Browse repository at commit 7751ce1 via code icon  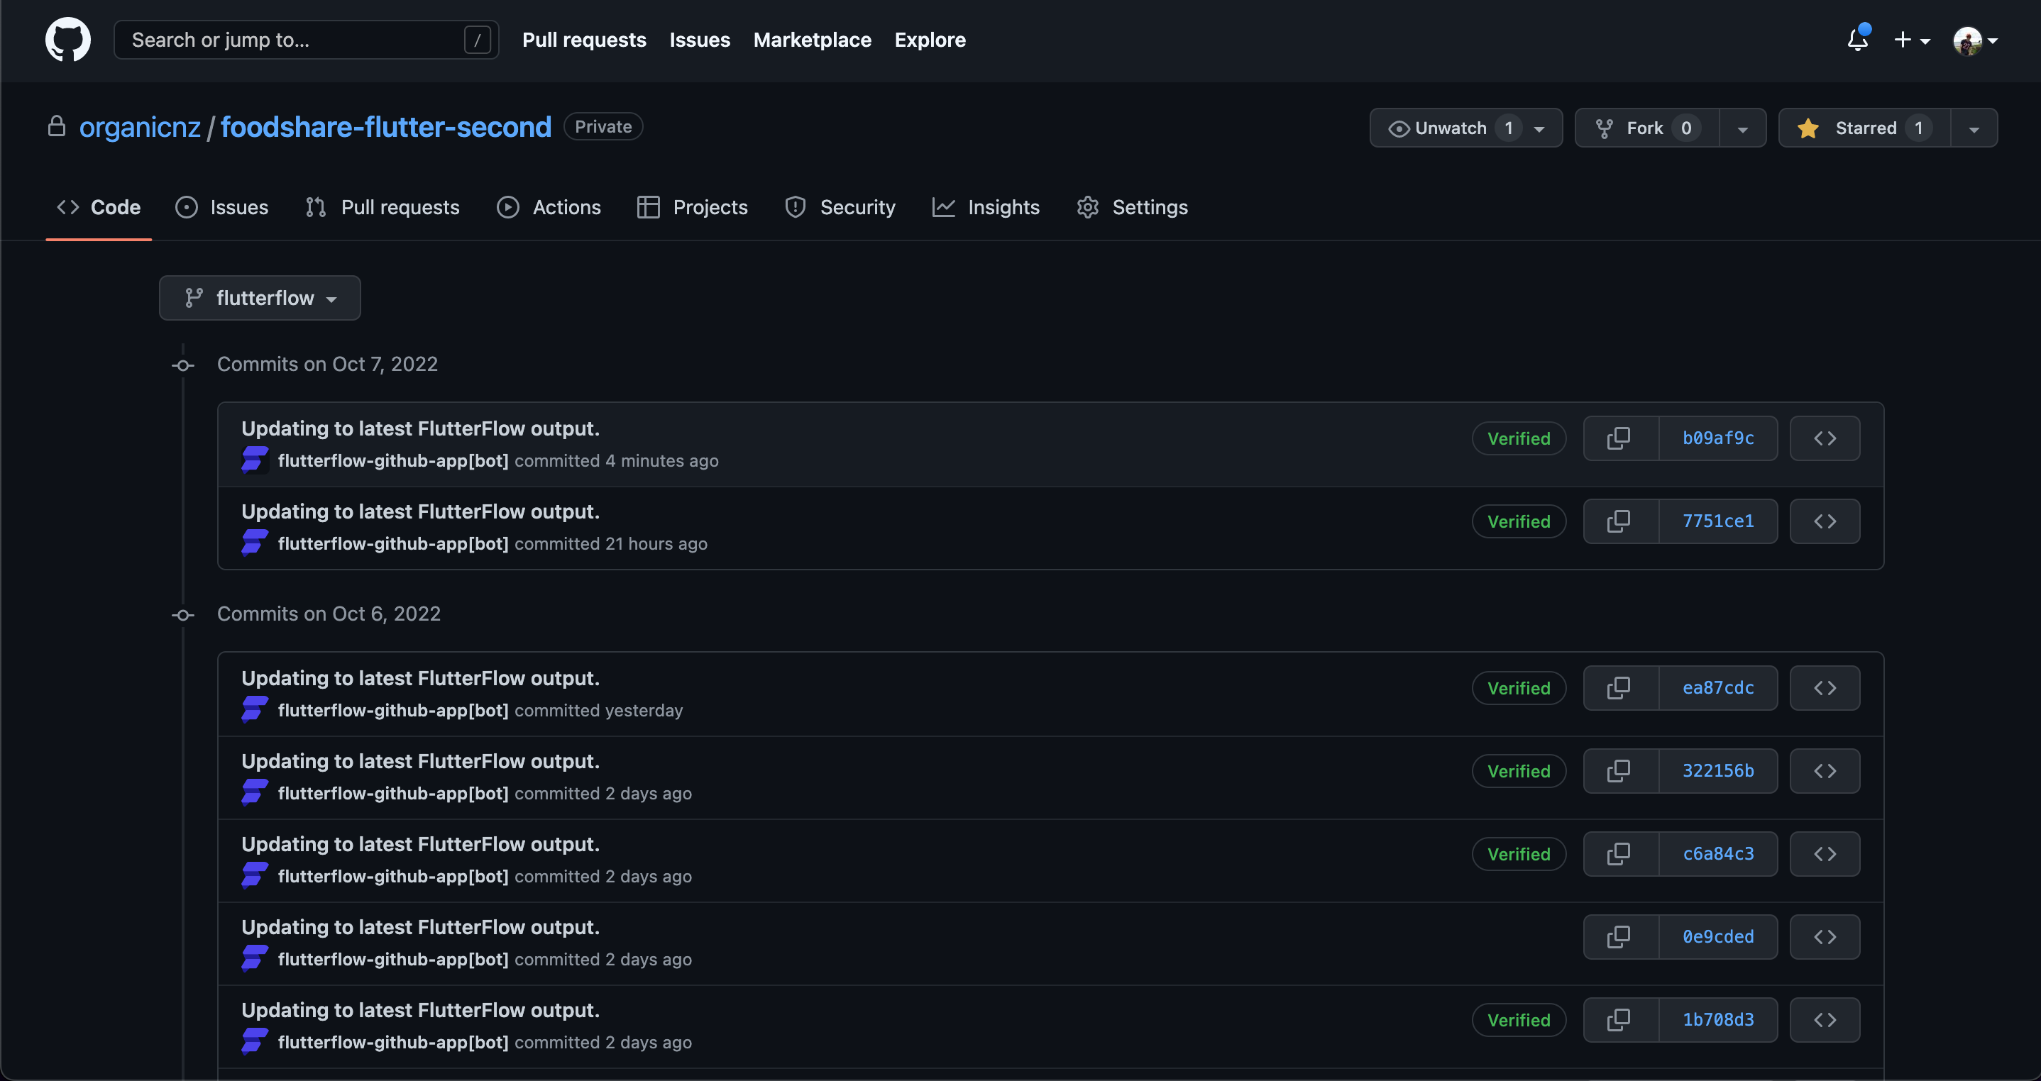pyautogui.click(x=1825, y=521)
